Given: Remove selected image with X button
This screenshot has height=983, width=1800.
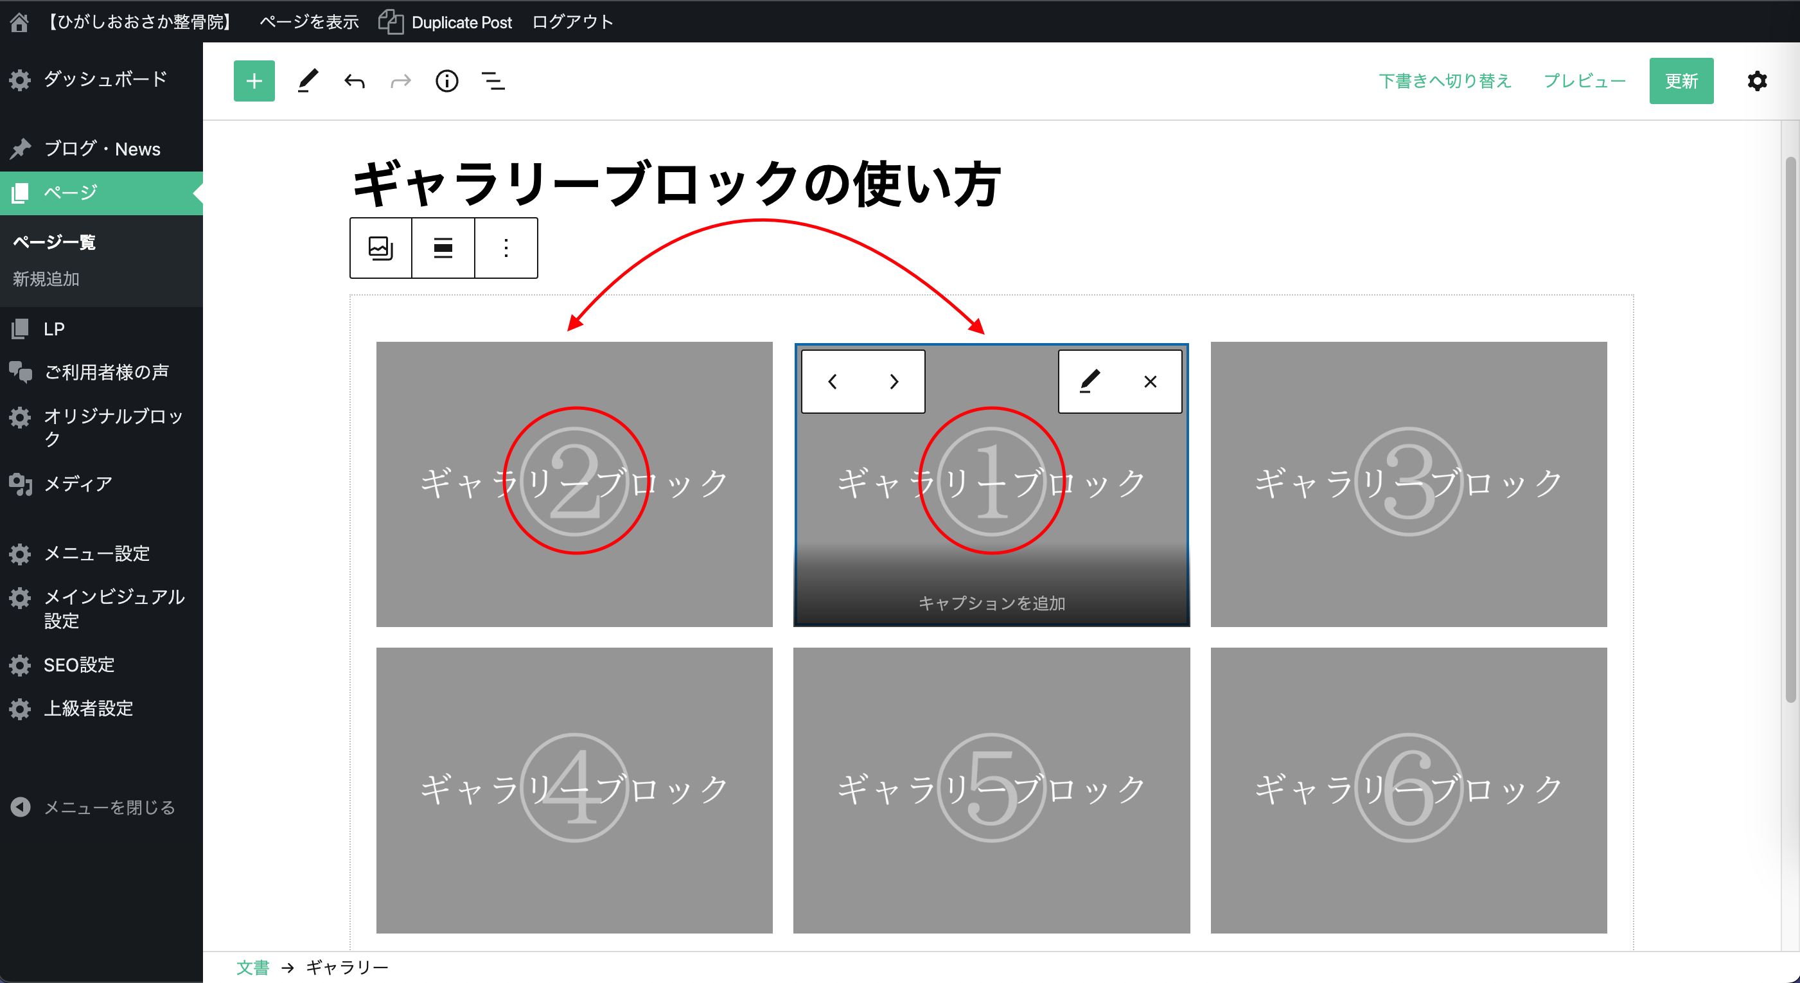Looking at the screenshot, I should tap(1150, 382).
